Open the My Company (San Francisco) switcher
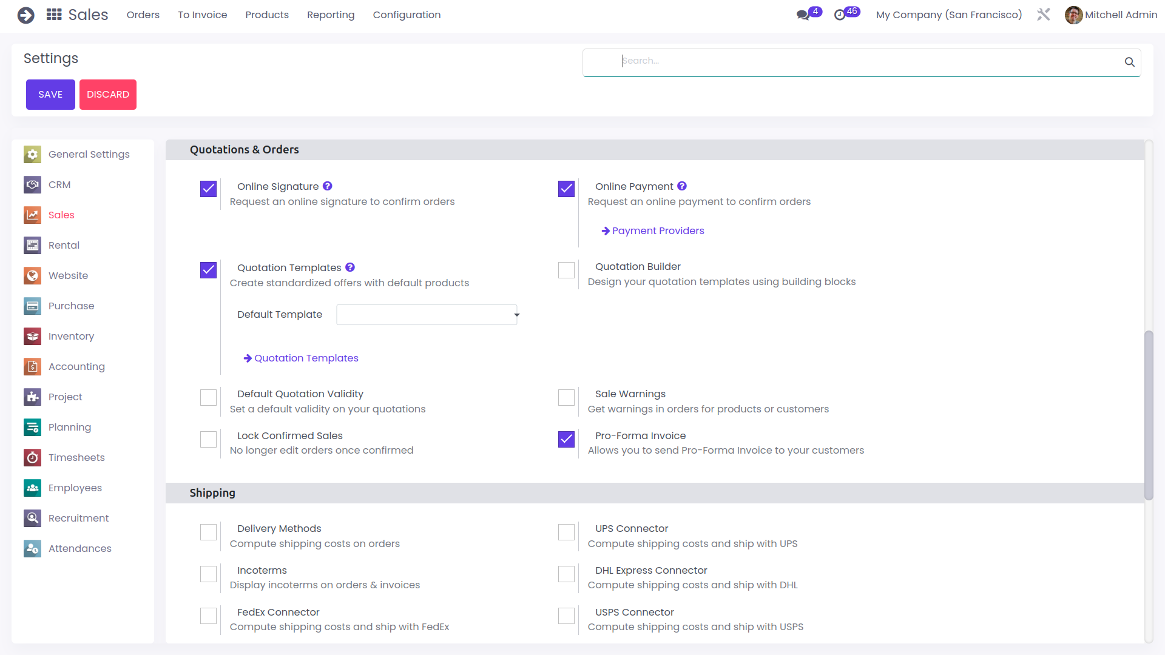 tap(948, 15)
